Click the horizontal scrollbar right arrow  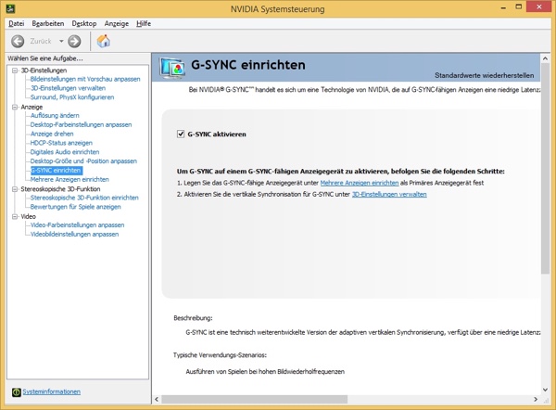click(x=536, y=400)
